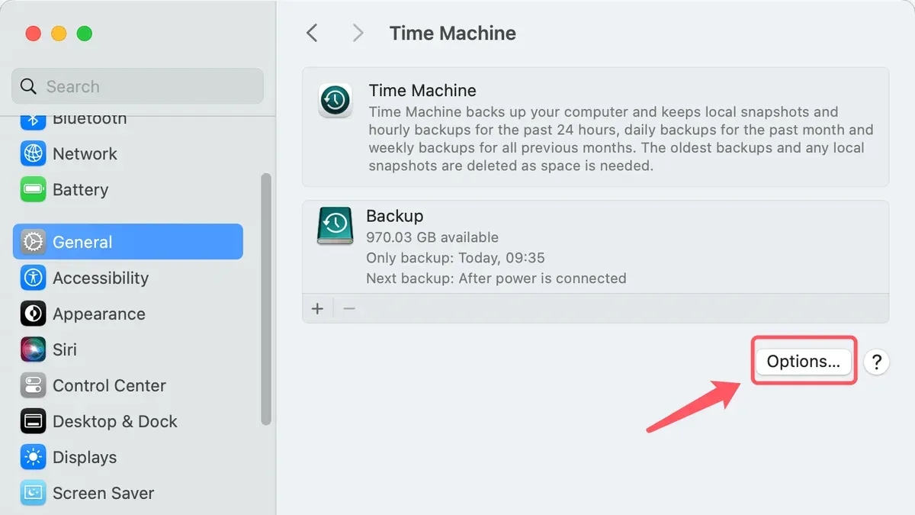Image resolution: width=915 pixels, height=515 pixels.
Task: Click the red close window button
Action: (x=33, y=34)
